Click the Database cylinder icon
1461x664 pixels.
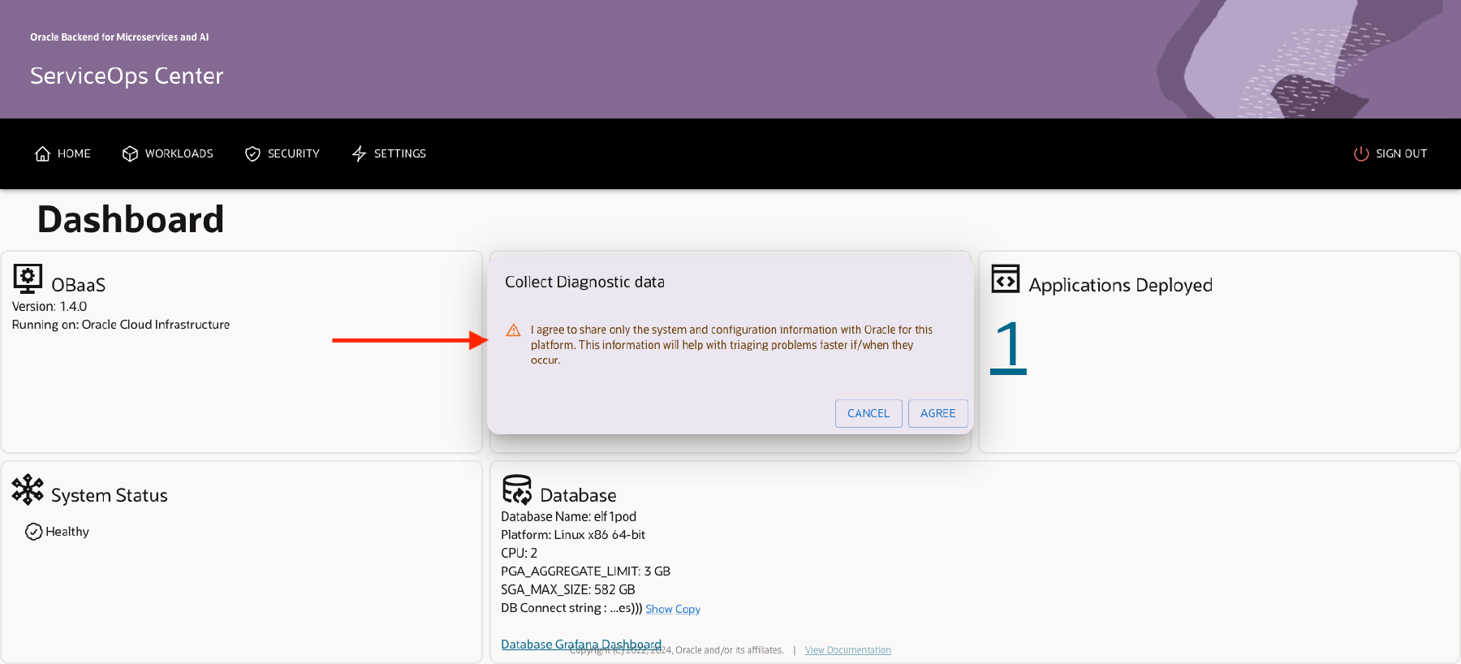tap(517, 489)
